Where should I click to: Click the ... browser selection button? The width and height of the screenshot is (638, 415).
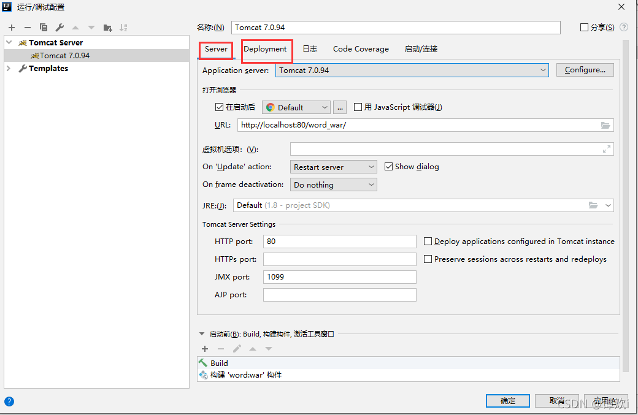pos(340,107)
